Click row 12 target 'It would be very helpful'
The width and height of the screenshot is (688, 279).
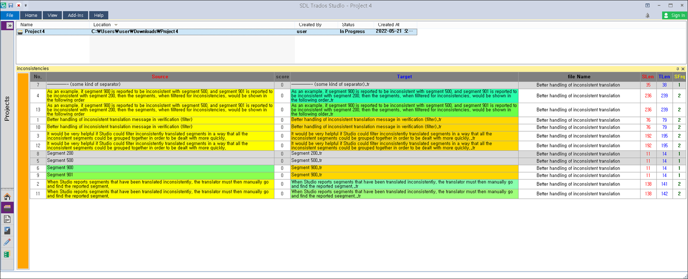(x=404, y=146)
